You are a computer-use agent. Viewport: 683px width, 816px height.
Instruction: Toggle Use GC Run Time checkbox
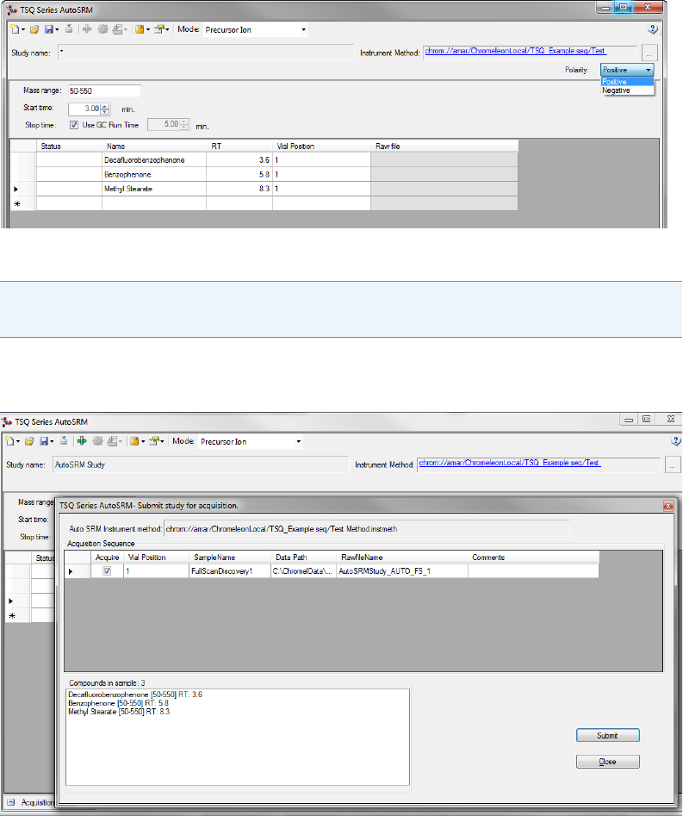[74, 125]
